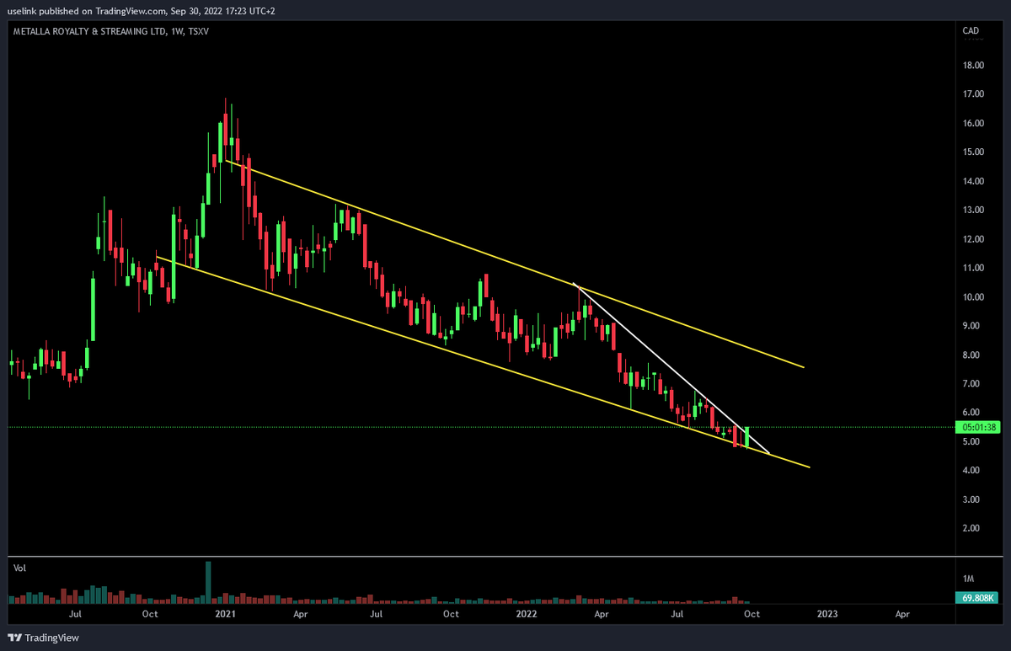Click the 14.00 price axis label
Image resolution: width=1011 pixels, height=651 pixels.
click(973, 181)
